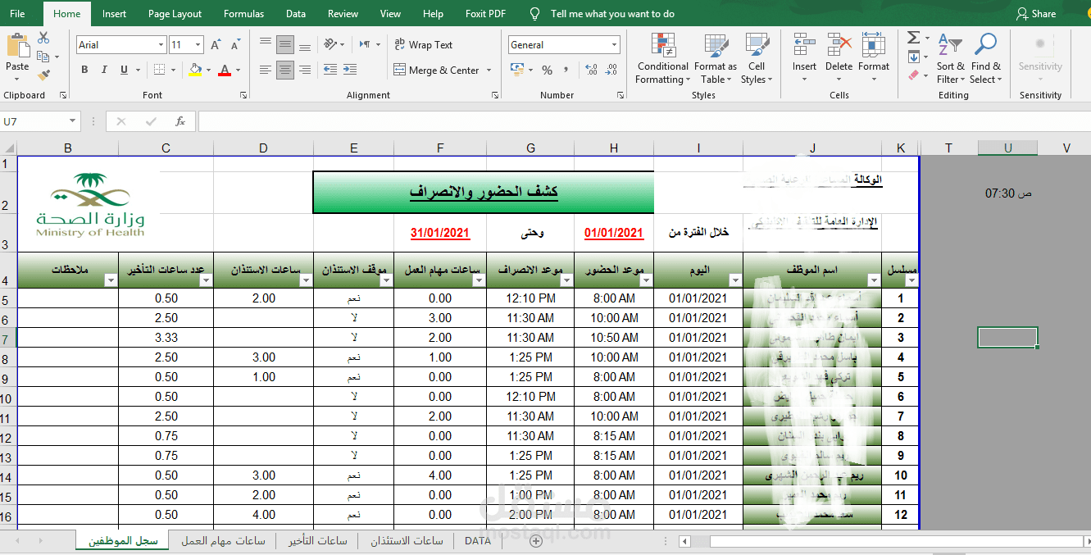Select the column U header
This screenshot has width=1091, height=555.
pos(1007,148)
